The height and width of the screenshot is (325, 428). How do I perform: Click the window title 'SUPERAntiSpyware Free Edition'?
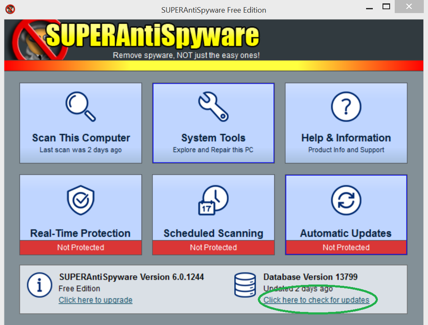click(214, 10)
